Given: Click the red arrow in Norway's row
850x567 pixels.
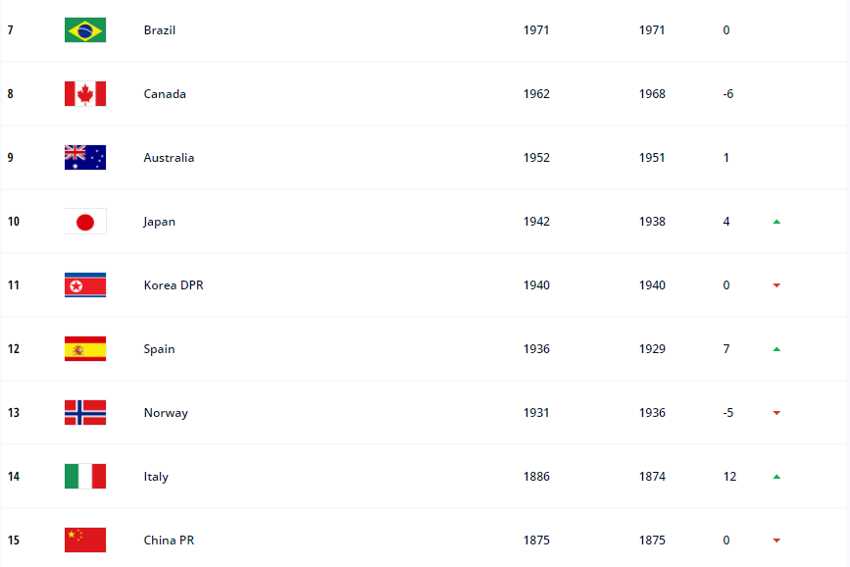Looking at the screenshot, I should (776, 413).
